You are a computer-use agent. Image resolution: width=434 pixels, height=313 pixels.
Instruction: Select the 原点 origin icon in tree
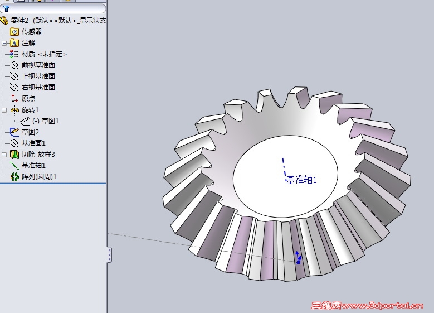pyautogui.click(x=14, y=98)
